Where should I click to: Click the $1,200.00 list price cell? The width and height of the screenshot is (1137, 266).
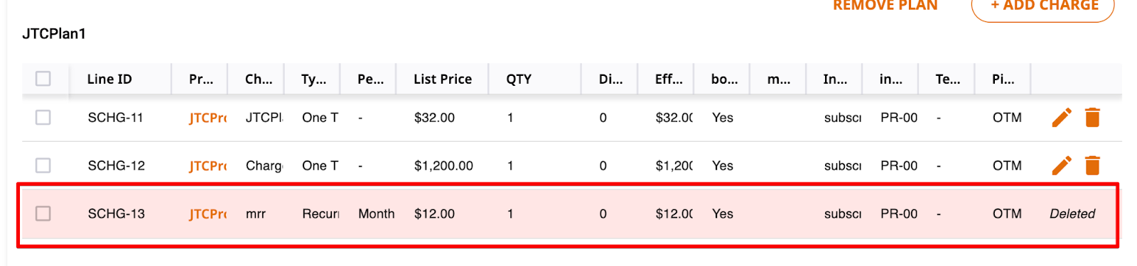[x=443, y=165]
